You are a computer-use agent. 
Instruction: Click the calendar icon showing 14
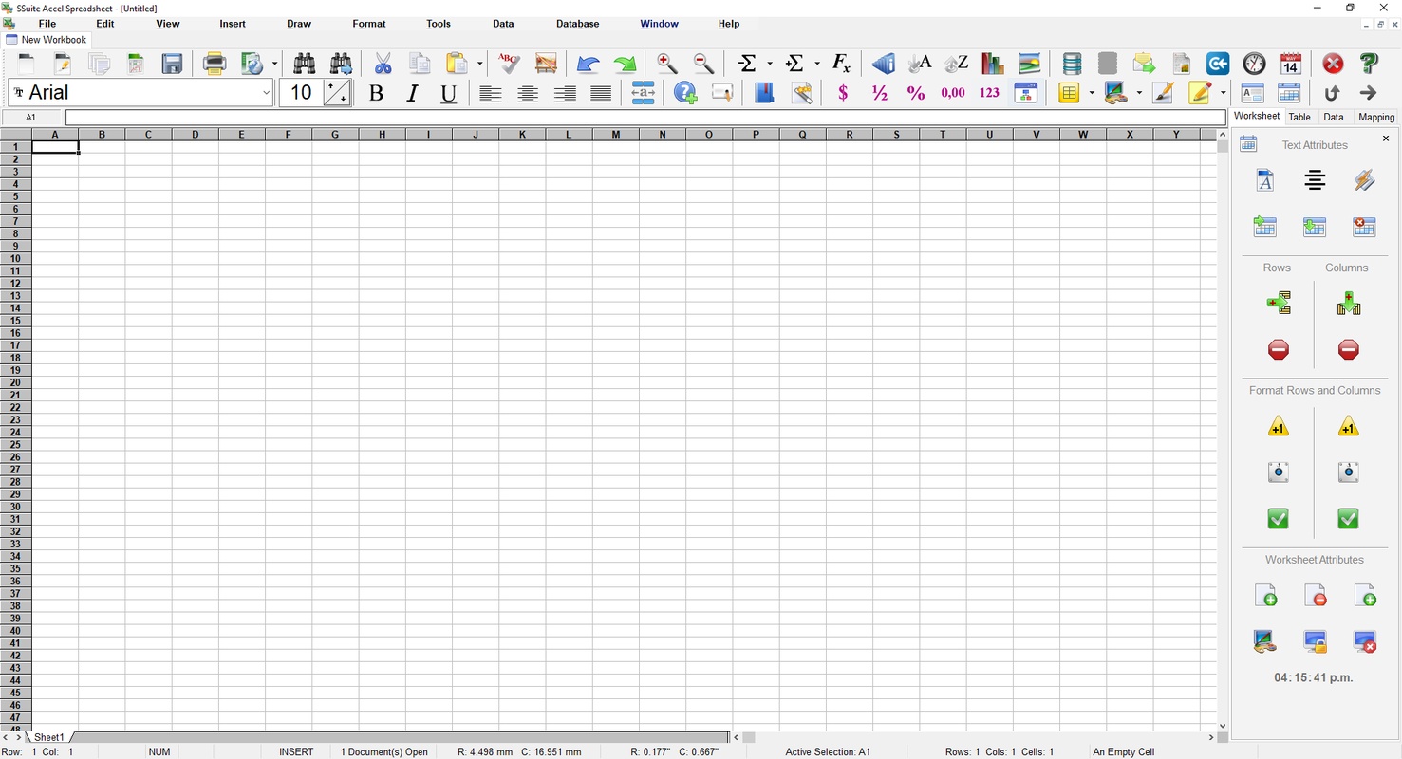coord(1291,64)
